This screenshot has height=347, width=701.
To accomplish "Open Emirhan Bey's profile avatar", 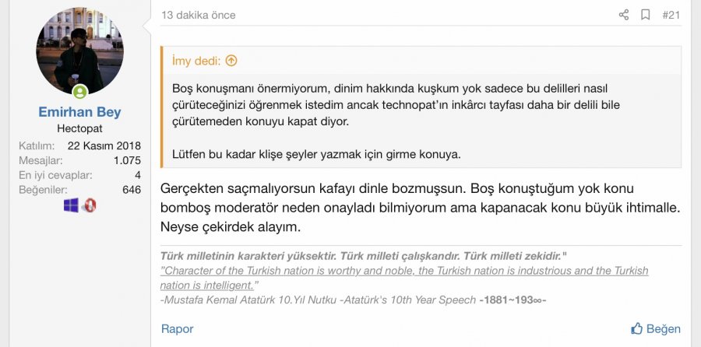I will point(79,52).
